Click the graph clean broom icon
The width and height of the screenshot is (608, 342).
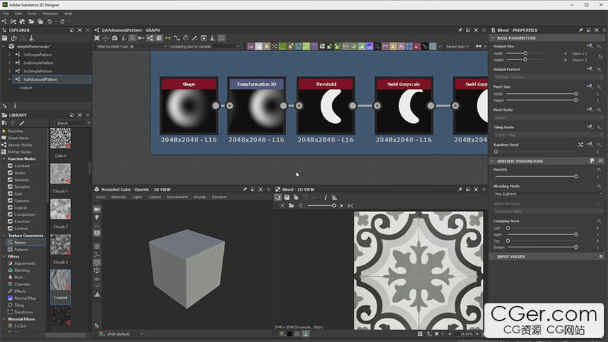click(213, 38)
